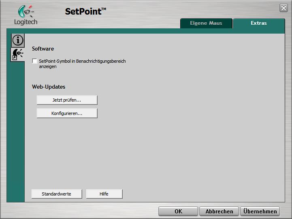292x219 pixels.
Task: Apply changes with Übernehmen
Action: tap(260, 211)
